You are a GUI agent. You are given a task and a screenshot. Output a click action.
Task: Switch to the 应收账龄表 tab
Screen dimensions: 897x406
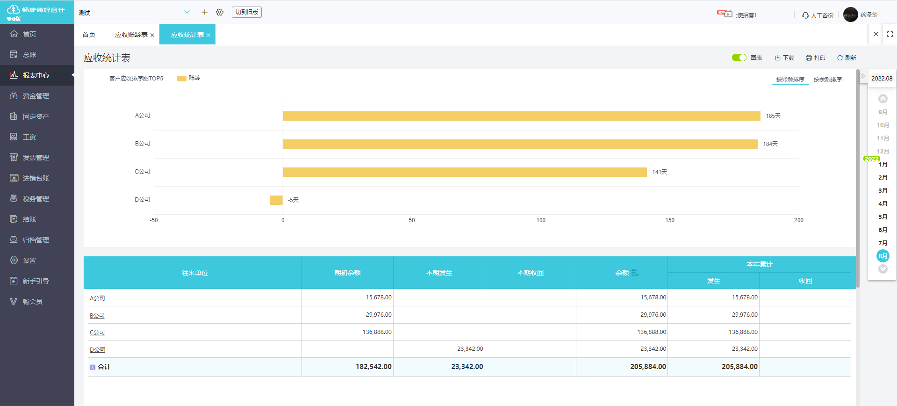coord(131,35)
